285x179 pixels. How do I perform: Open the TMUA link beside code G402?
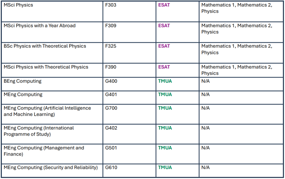[x=165, y=128]
